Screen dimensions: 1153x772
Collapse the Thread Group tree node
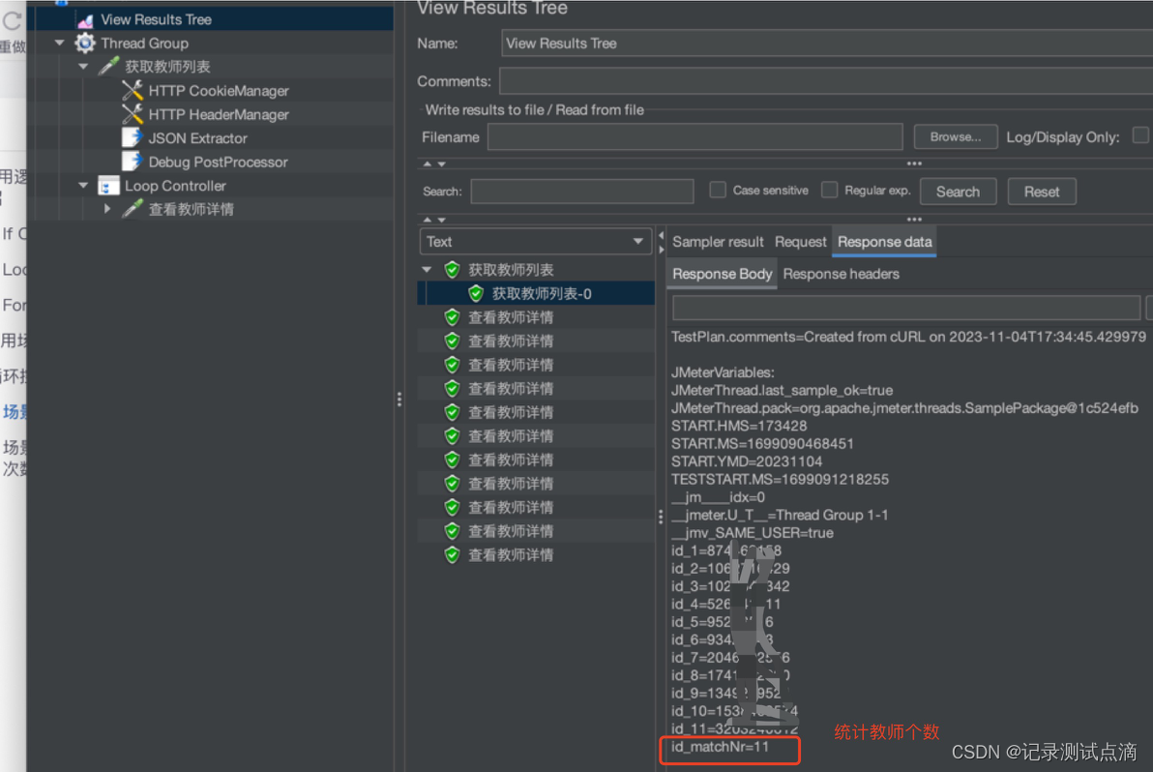[x=59, y=43]
